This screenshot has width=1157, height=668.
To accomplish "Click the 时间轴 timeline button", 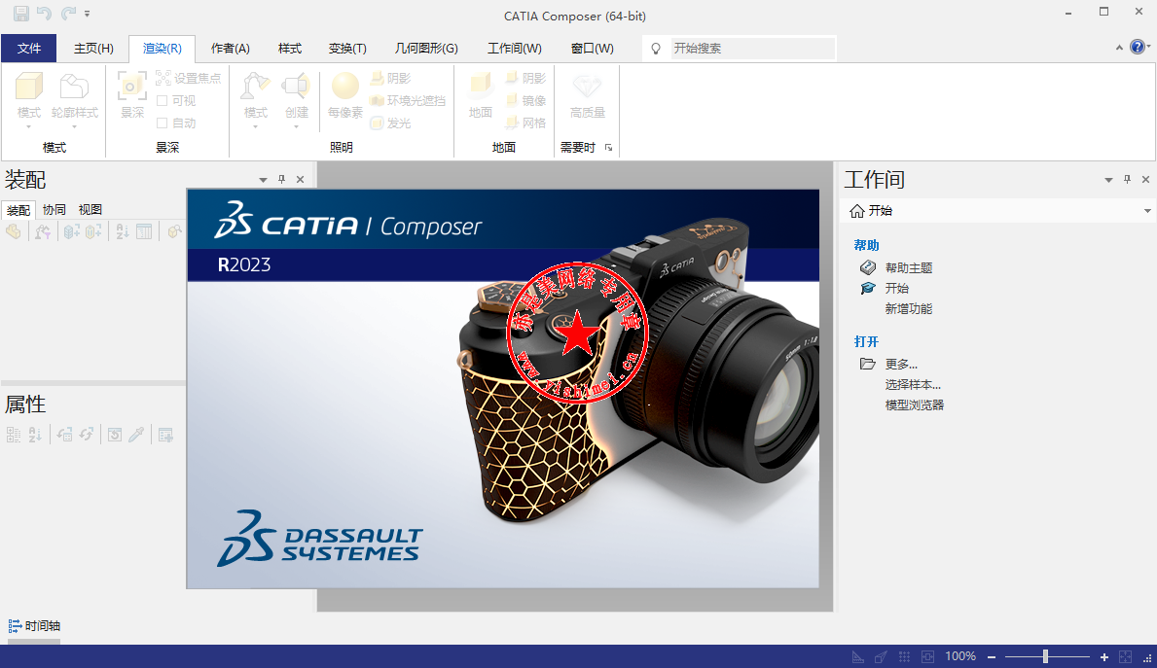I will [34, 626].
